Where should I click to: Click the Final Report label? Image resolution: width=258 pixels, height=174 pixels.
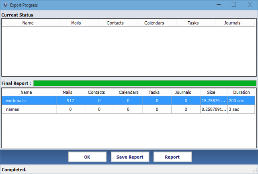[x=16, y=83]
